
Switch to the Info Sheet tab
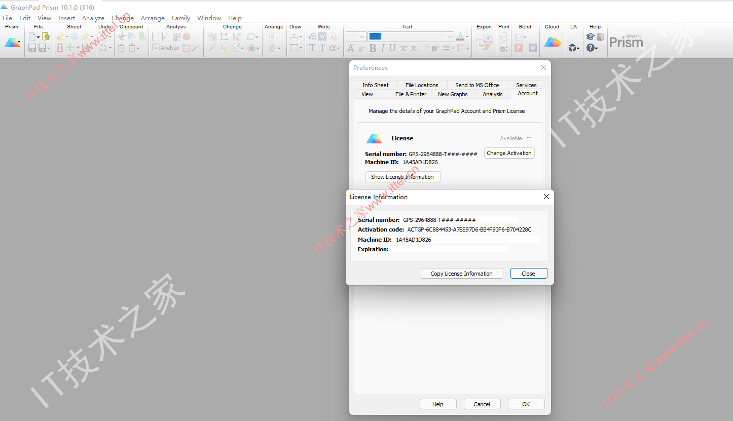[x=376, y=85]
